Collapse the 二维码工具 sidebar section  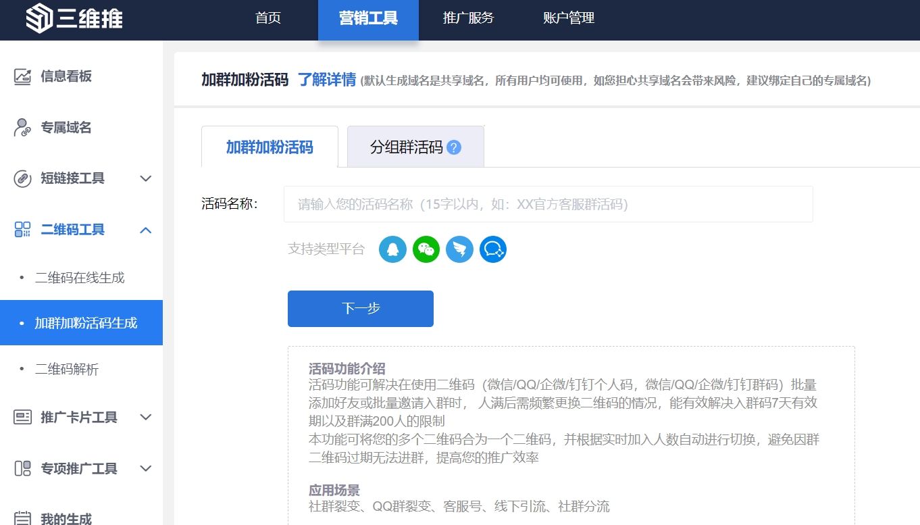[81, 230]
